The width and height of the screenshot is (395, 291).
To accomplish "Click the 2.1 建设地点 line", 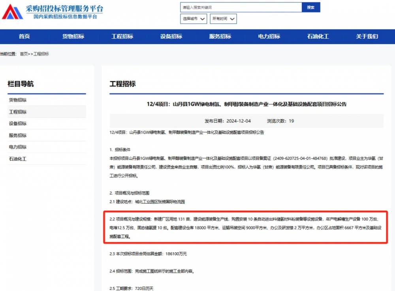I will pos(147,202).
